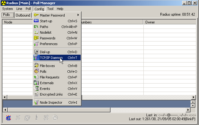Click the Externals icon
The image size is (199, 125).
tap(36, 83)
